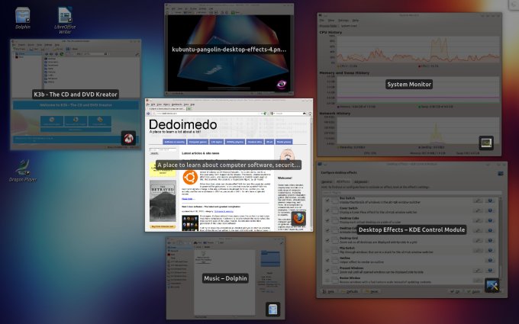This screenshot has height=324, width=519.
Task: Click the Firefox page vertical scrollbar
Action: 310,172
